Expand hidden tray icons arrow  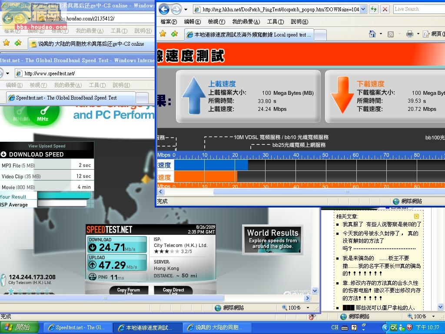[x=385, y=327]
